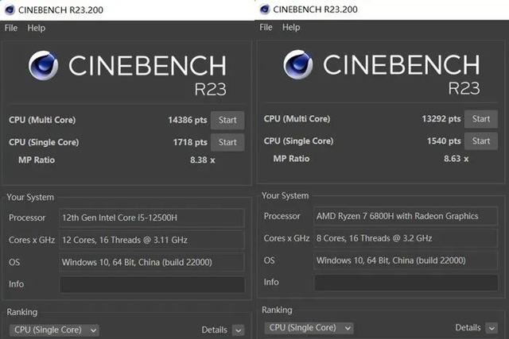Open Help menu in left Cinebench window
Viewport: 509px width, 339px height.
click(x=36, y=29)
